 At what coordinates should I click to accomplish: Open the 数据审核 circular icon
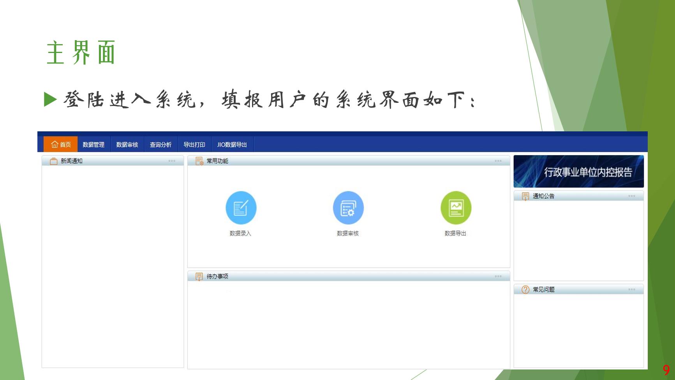click(x=348, y=208)
